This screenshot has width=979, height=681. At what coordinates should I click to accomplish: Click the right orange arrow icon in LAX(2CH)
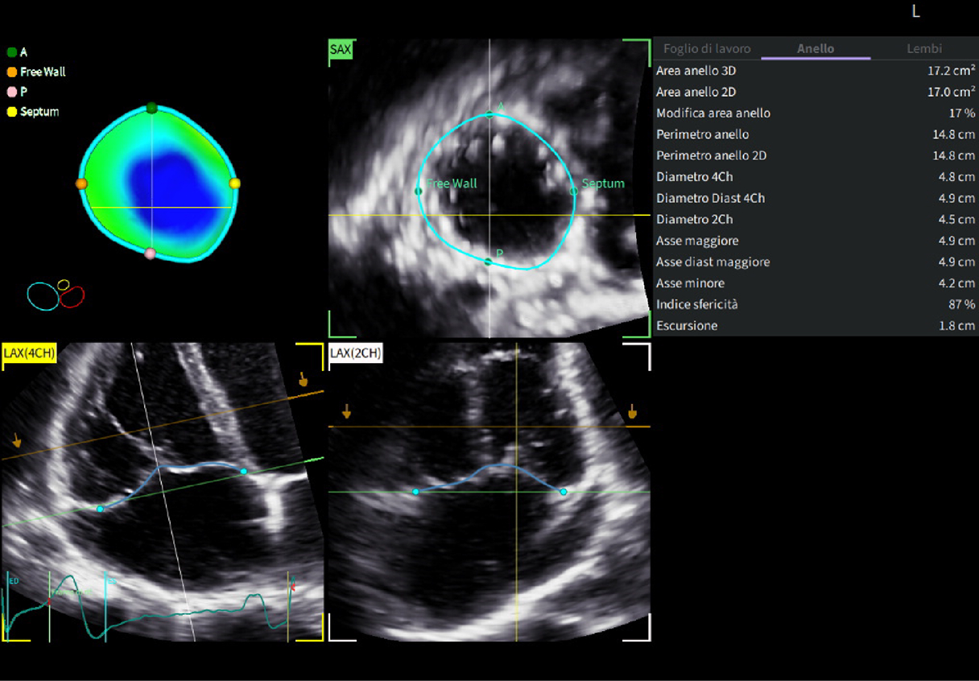634,413
